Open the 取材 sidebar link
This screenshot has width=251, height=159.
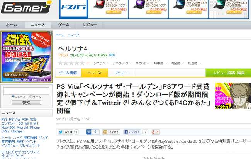20,142
